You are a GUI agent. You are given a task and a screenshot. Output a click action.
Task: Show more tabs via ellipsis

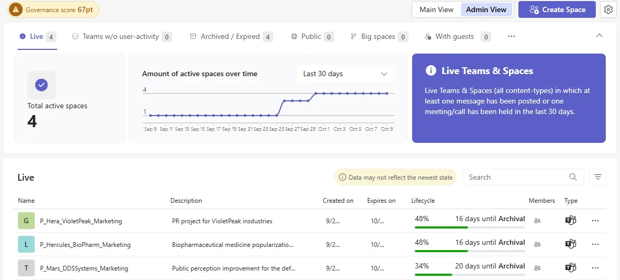point(511,36)
